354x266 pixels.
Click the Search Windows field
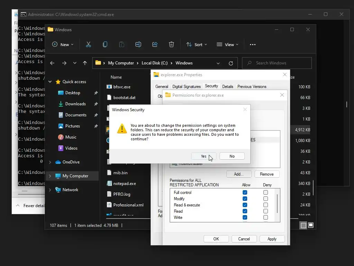point(277,63)
